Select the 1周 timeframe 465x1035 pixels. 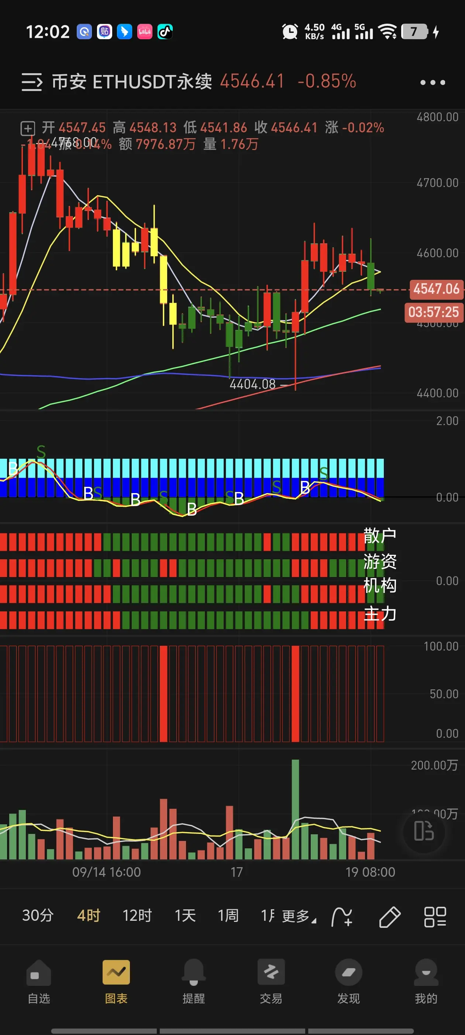pos(228,916)
